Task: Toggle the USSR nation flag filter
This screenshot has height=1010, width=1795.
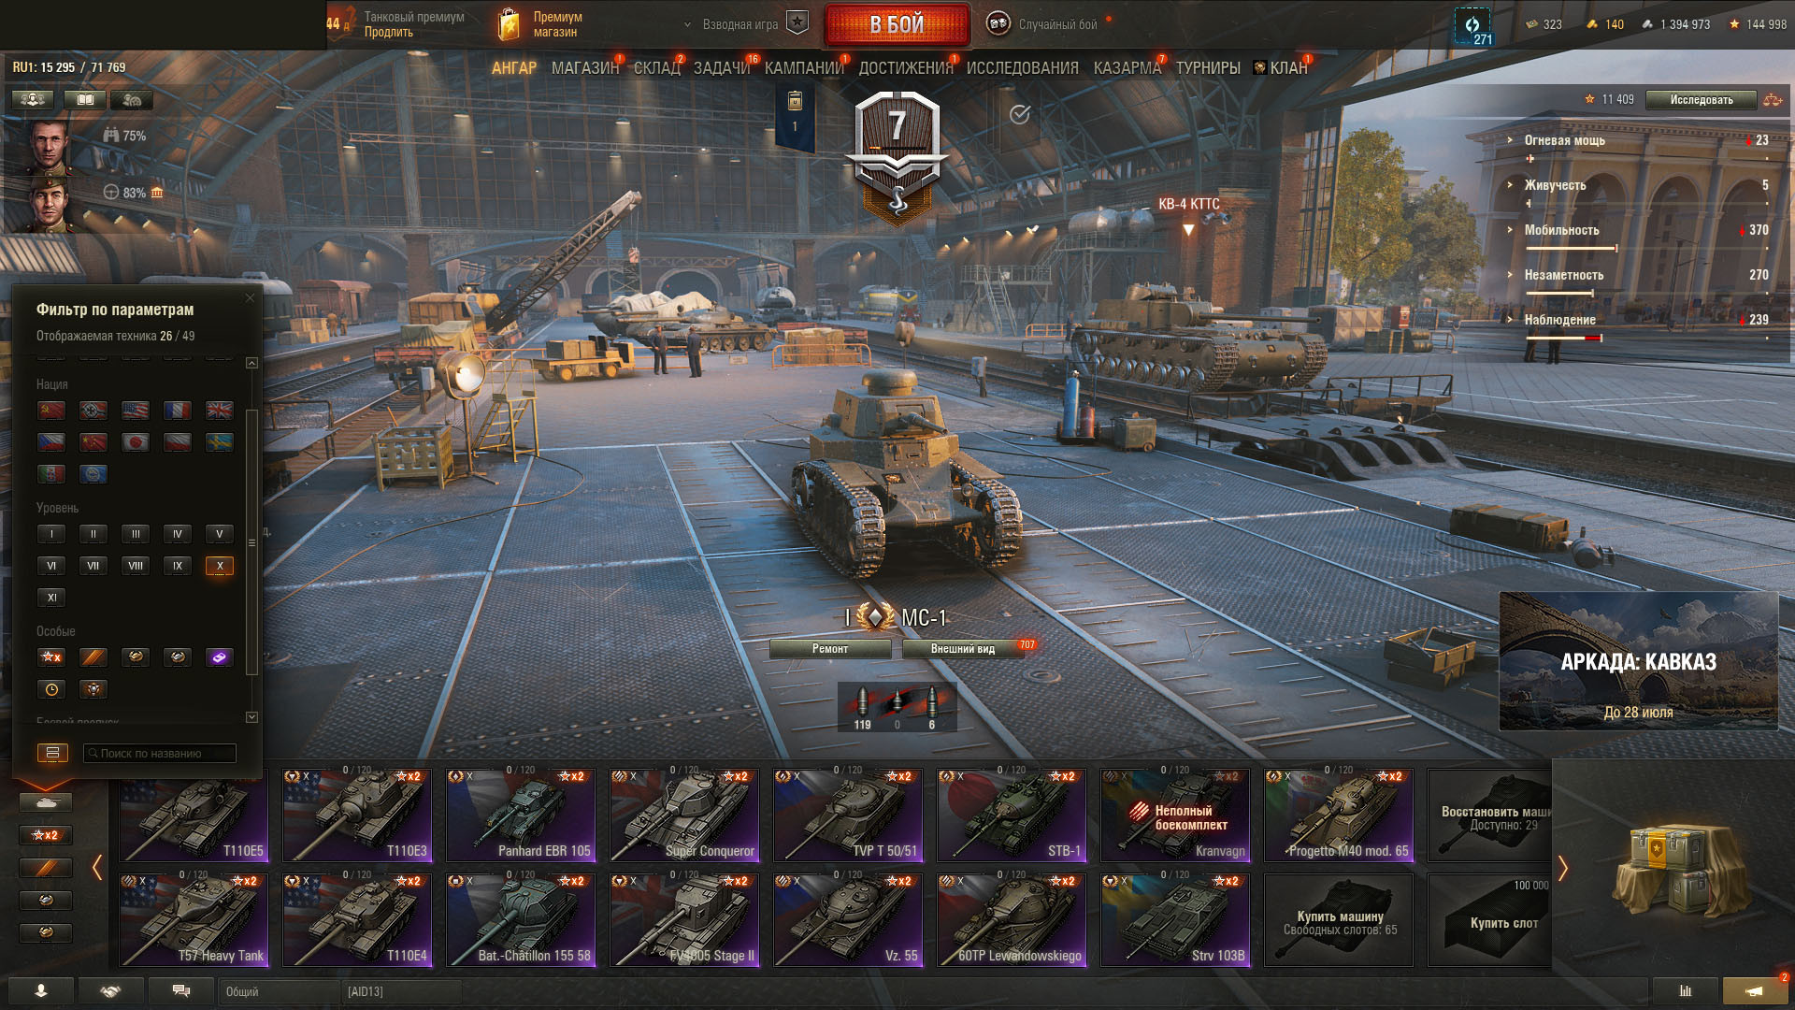Action: tap(51, 411)
